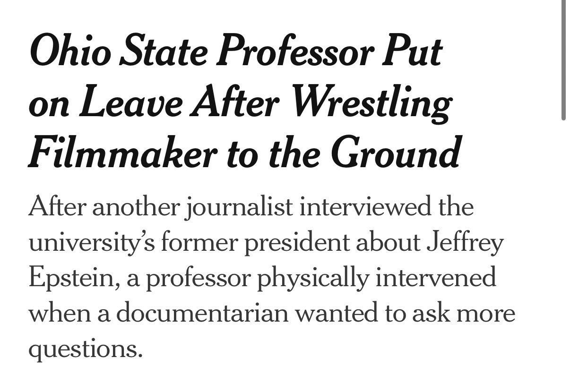Click the word "questions." ending the summary
Viewport: 570px width, 383px height.
(x=86, y=349)
